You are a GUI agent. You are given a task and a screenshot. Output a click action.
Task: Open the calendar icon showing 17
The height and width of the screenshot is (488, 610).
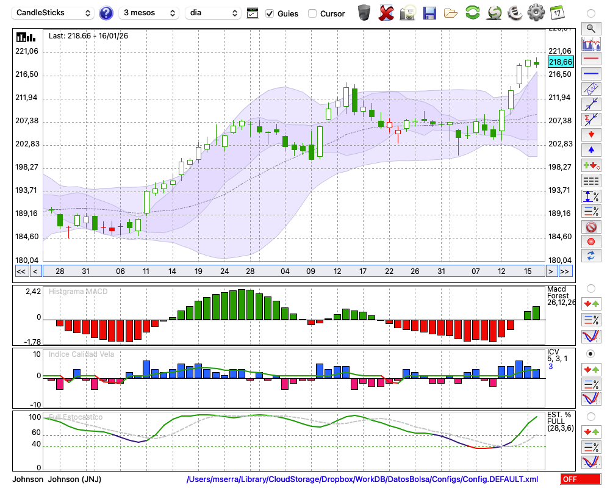pos(557,13)
